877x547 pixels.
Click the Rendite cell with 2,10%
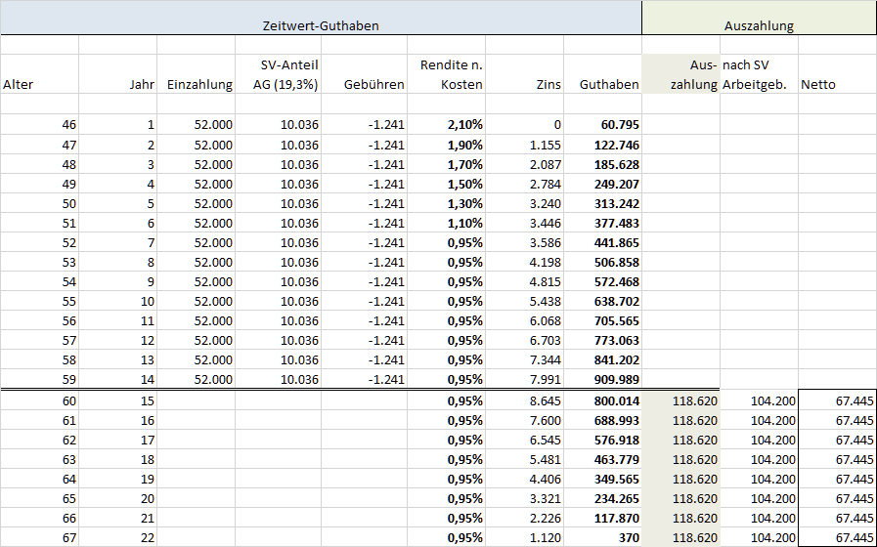(446, 125)
